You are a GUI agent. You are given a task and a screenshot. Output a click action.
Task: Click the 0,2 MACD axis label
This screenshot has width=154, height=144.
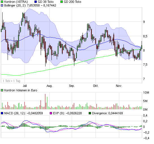tap(145, 121)
